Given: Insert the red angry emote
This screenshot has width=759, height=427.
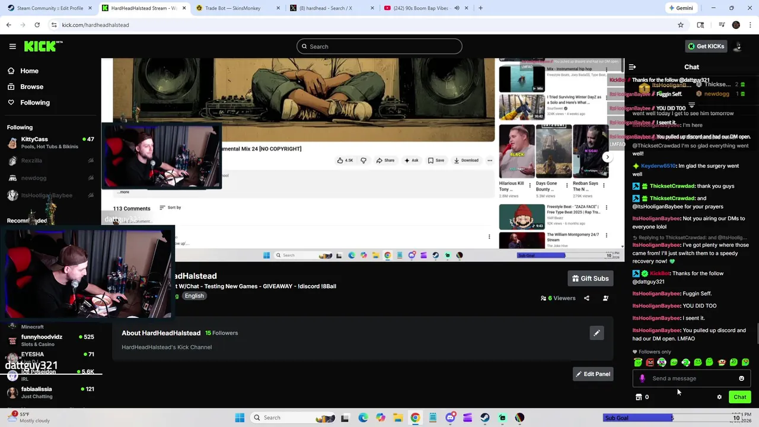Looking at the screenshot, I should point(650,362).
